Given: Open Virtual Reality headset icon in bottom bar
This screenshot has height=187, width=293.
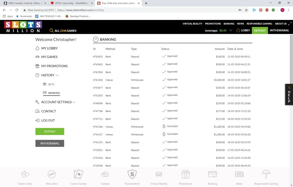Looking at the screenshot, I should [x=159, y=174].
